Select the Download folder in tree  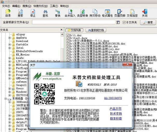point(22,41)
